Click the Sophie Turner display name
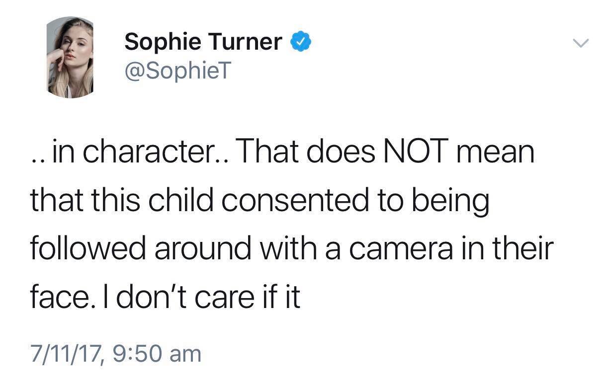 [203, 42]
